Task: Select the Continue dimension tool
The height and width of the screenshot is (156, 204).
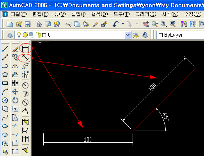Action: coord(25,139)
